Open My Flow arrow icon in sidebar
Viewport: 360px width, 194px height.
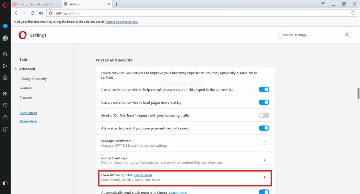click(5, 66)
